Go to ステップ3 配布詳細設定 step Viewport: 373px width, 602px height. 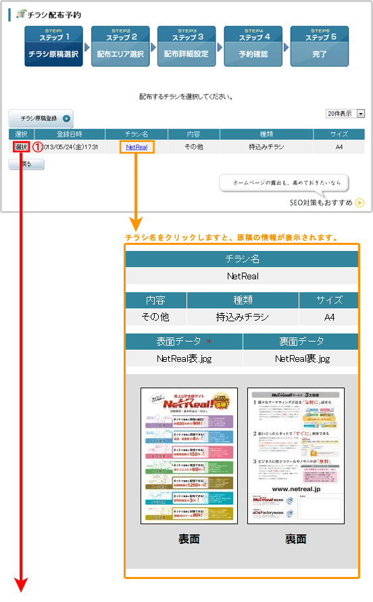pyautogui.click(x=186, y=47)
